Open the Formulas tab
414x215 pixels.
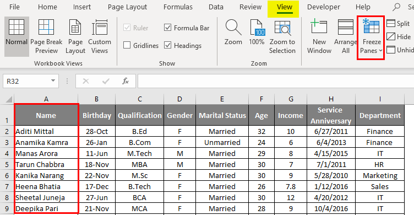(x=178, y=7)
